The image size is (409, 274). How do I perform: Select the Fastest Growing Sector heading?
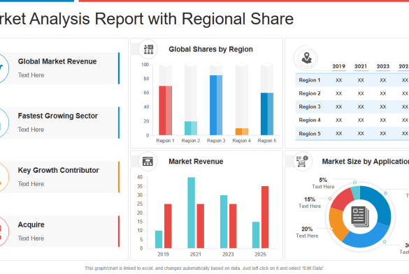point(57,116)
